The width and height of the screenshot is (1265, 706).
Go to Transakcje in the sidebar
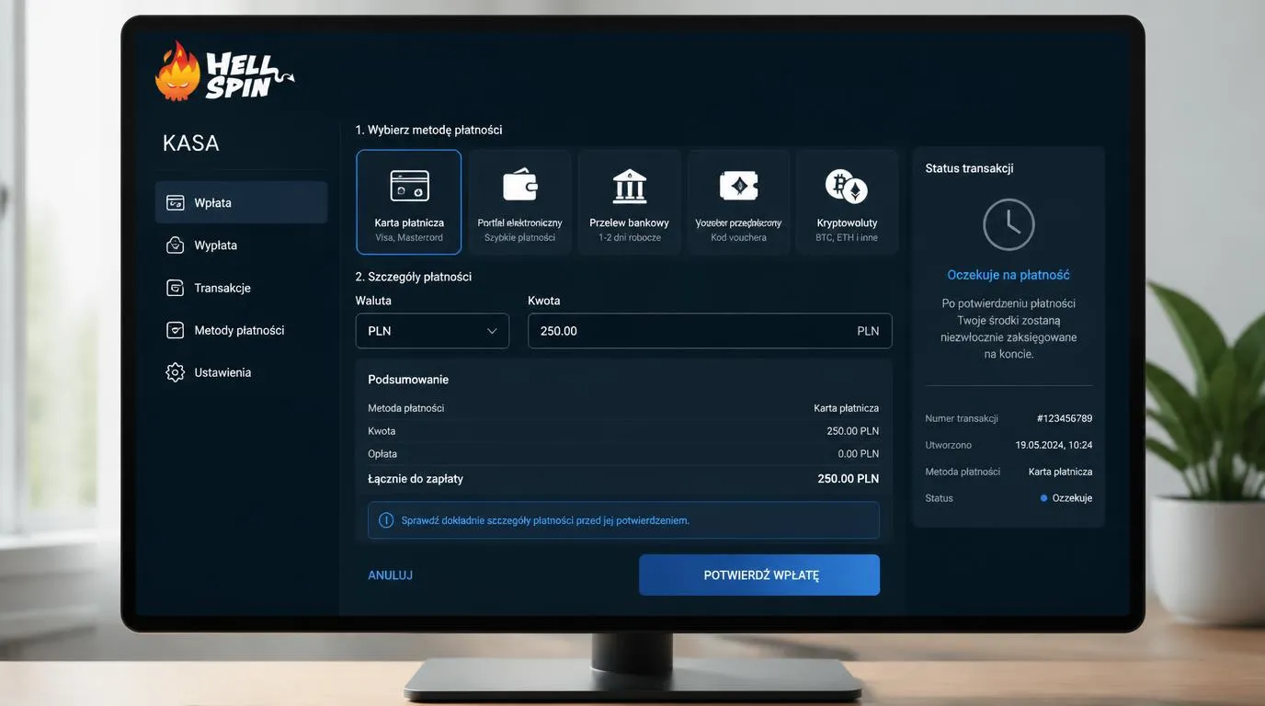coord(241,288)
